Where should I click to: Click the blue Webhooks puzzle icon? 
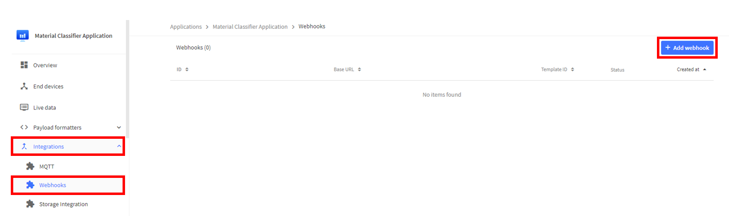coord(30,185)
